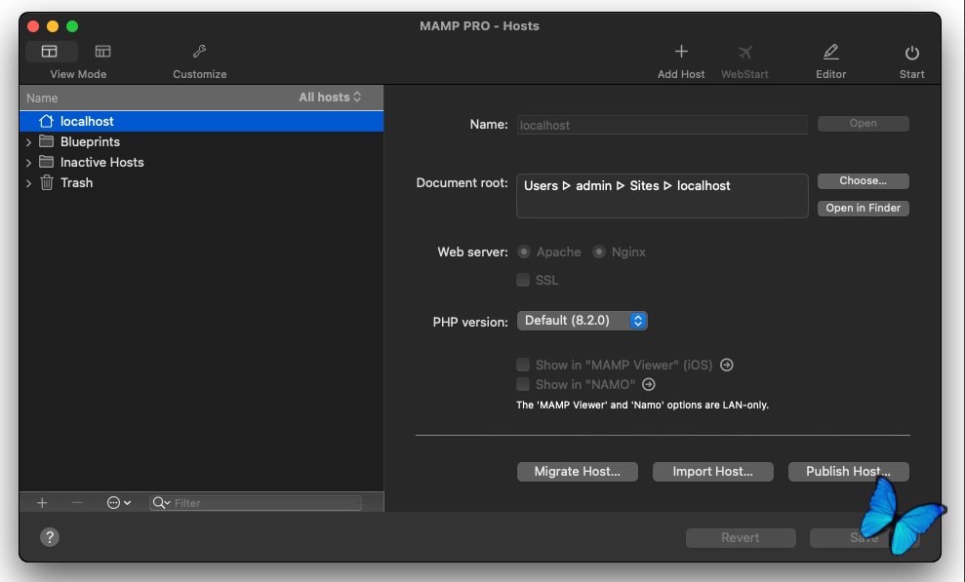
Task: Check Show in NAMO option
Action: (523, 385)
